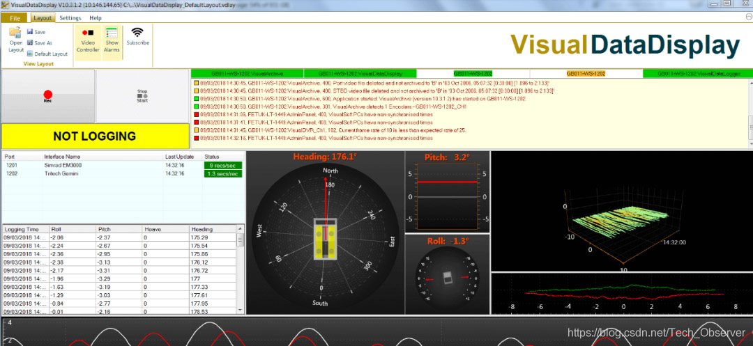
Task: Click the Heading column header in the table
Action: (x=213, y=229)
